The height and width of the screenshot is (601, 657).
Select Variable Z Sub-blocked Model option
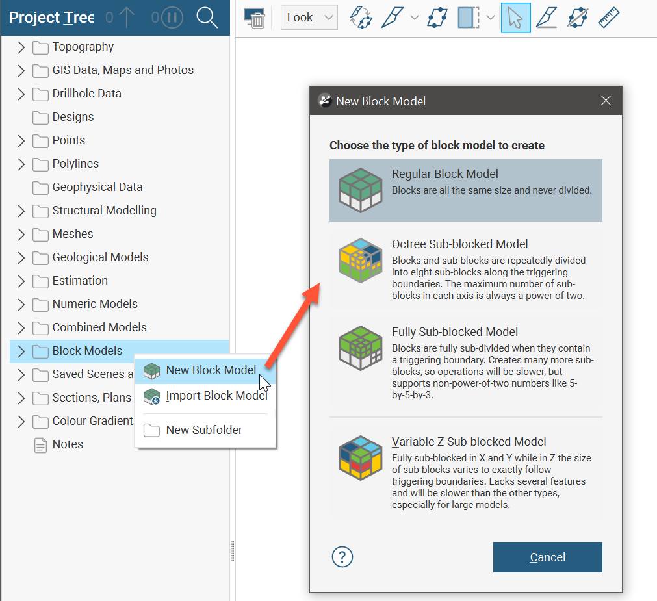click(x=465, y=472)
